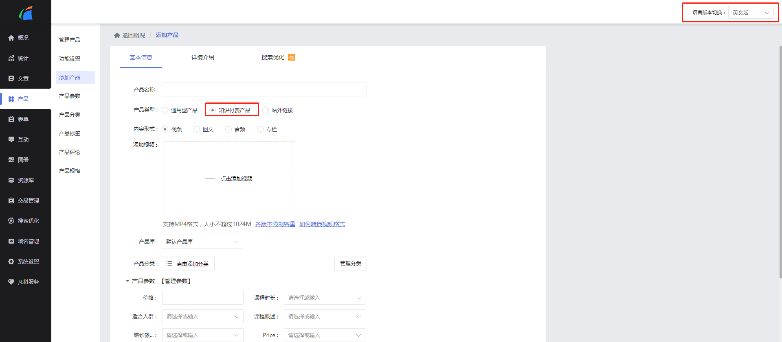
Task: Open the 图册 gallery icon
Action: coord(11,160)
